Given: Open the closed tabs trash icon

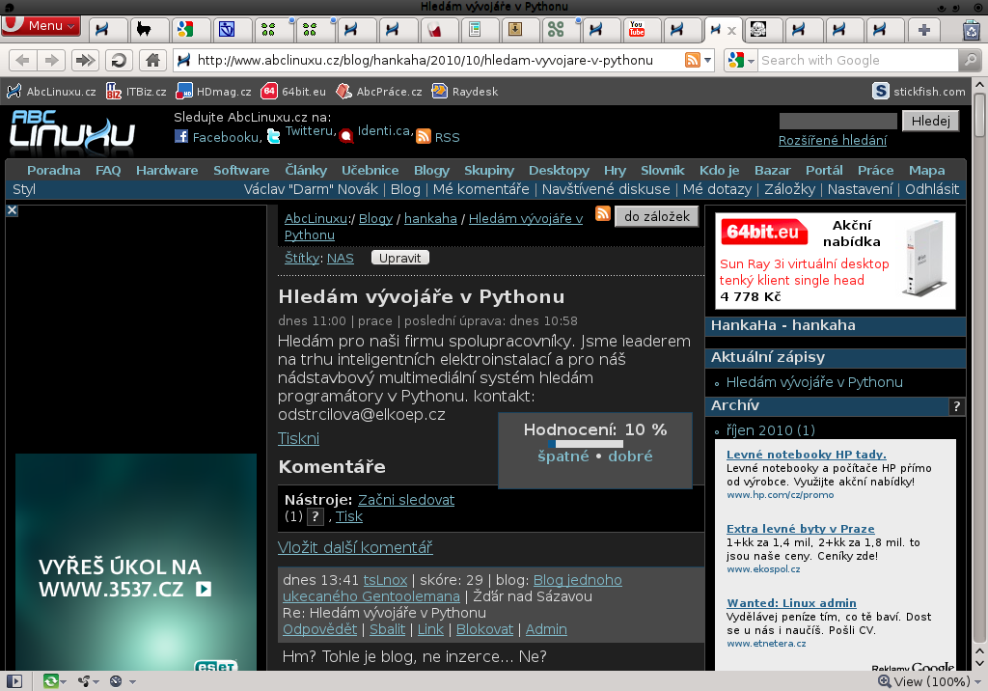Looking at the screenshot, I should pyautogui.click(x=971, y=30).
